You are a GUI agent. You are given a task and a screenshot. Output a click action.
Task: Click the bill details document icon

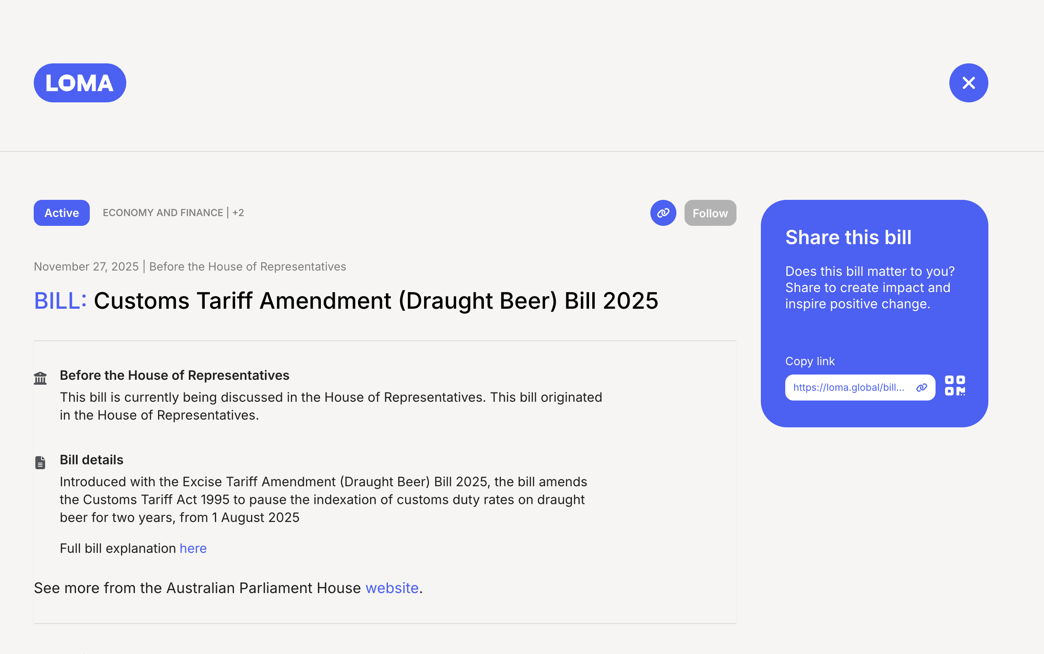click(x=40, y=462)
